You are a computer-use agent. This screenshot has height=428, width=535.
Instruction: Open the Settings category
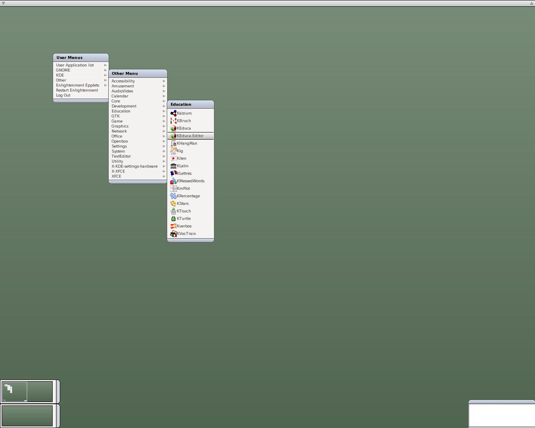(x=138, y=146)
